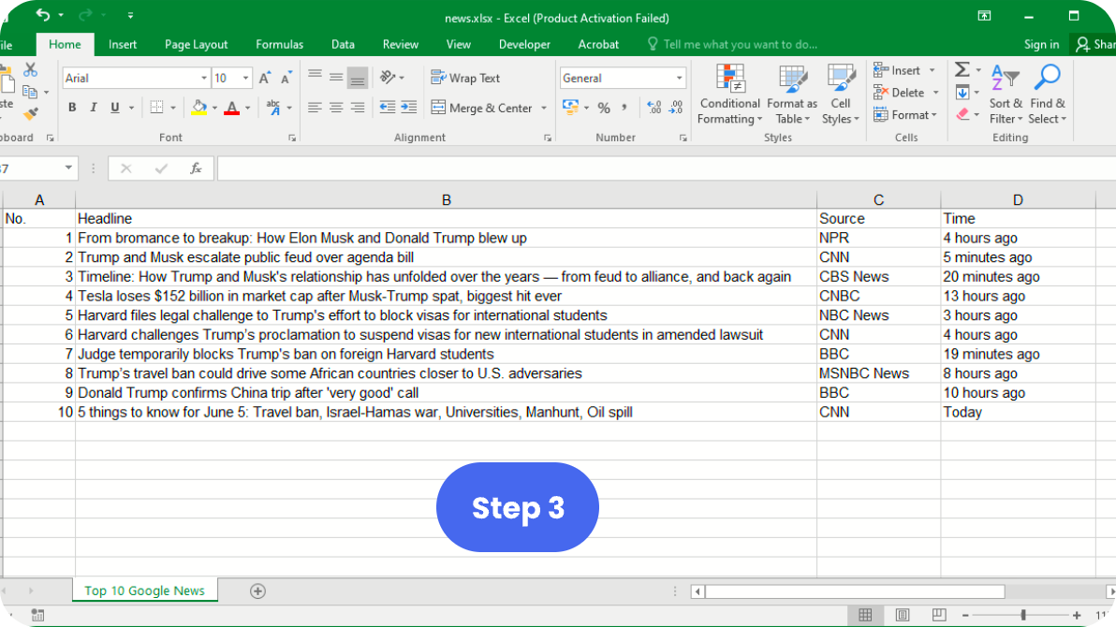Open Conditional Formatting menu

tap(729, 94)
